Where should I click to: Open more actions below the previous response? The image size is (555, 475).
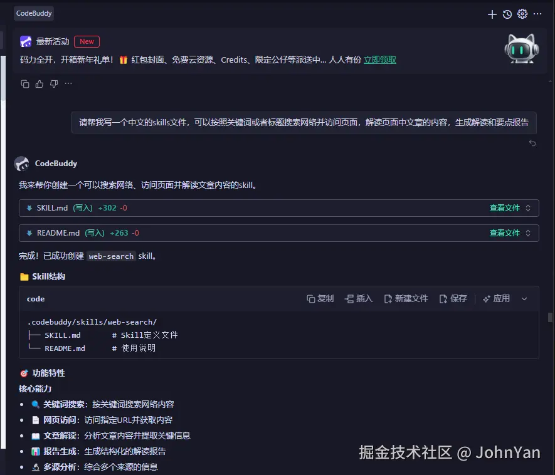point(68,84)
